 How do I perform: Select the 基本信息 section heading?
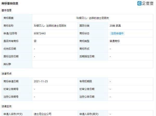tap(6, 10)
